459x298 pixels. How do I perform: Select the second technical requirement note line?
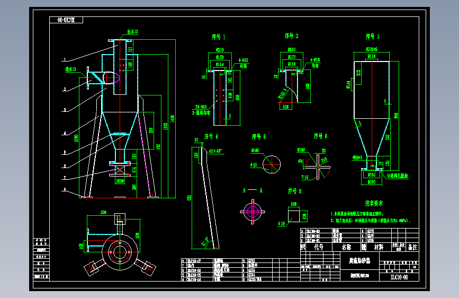point(371,221)
